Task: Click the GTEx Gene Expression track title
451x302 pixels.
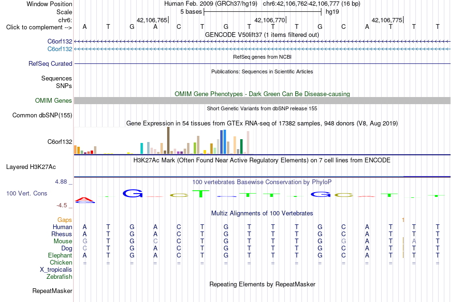Action: (x=262, y=124)
